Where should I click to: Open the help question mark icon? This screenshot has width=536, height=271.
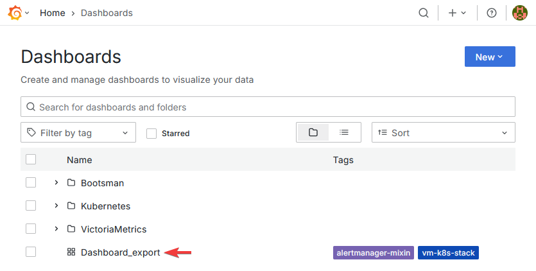click(492, 13)
